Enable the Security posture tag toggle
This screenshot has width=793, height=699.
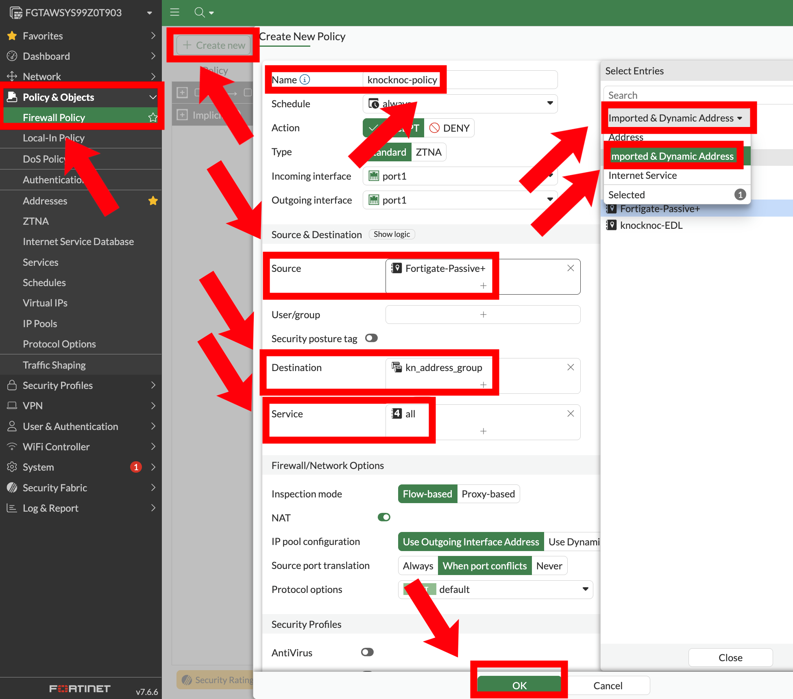coord(371,338)
